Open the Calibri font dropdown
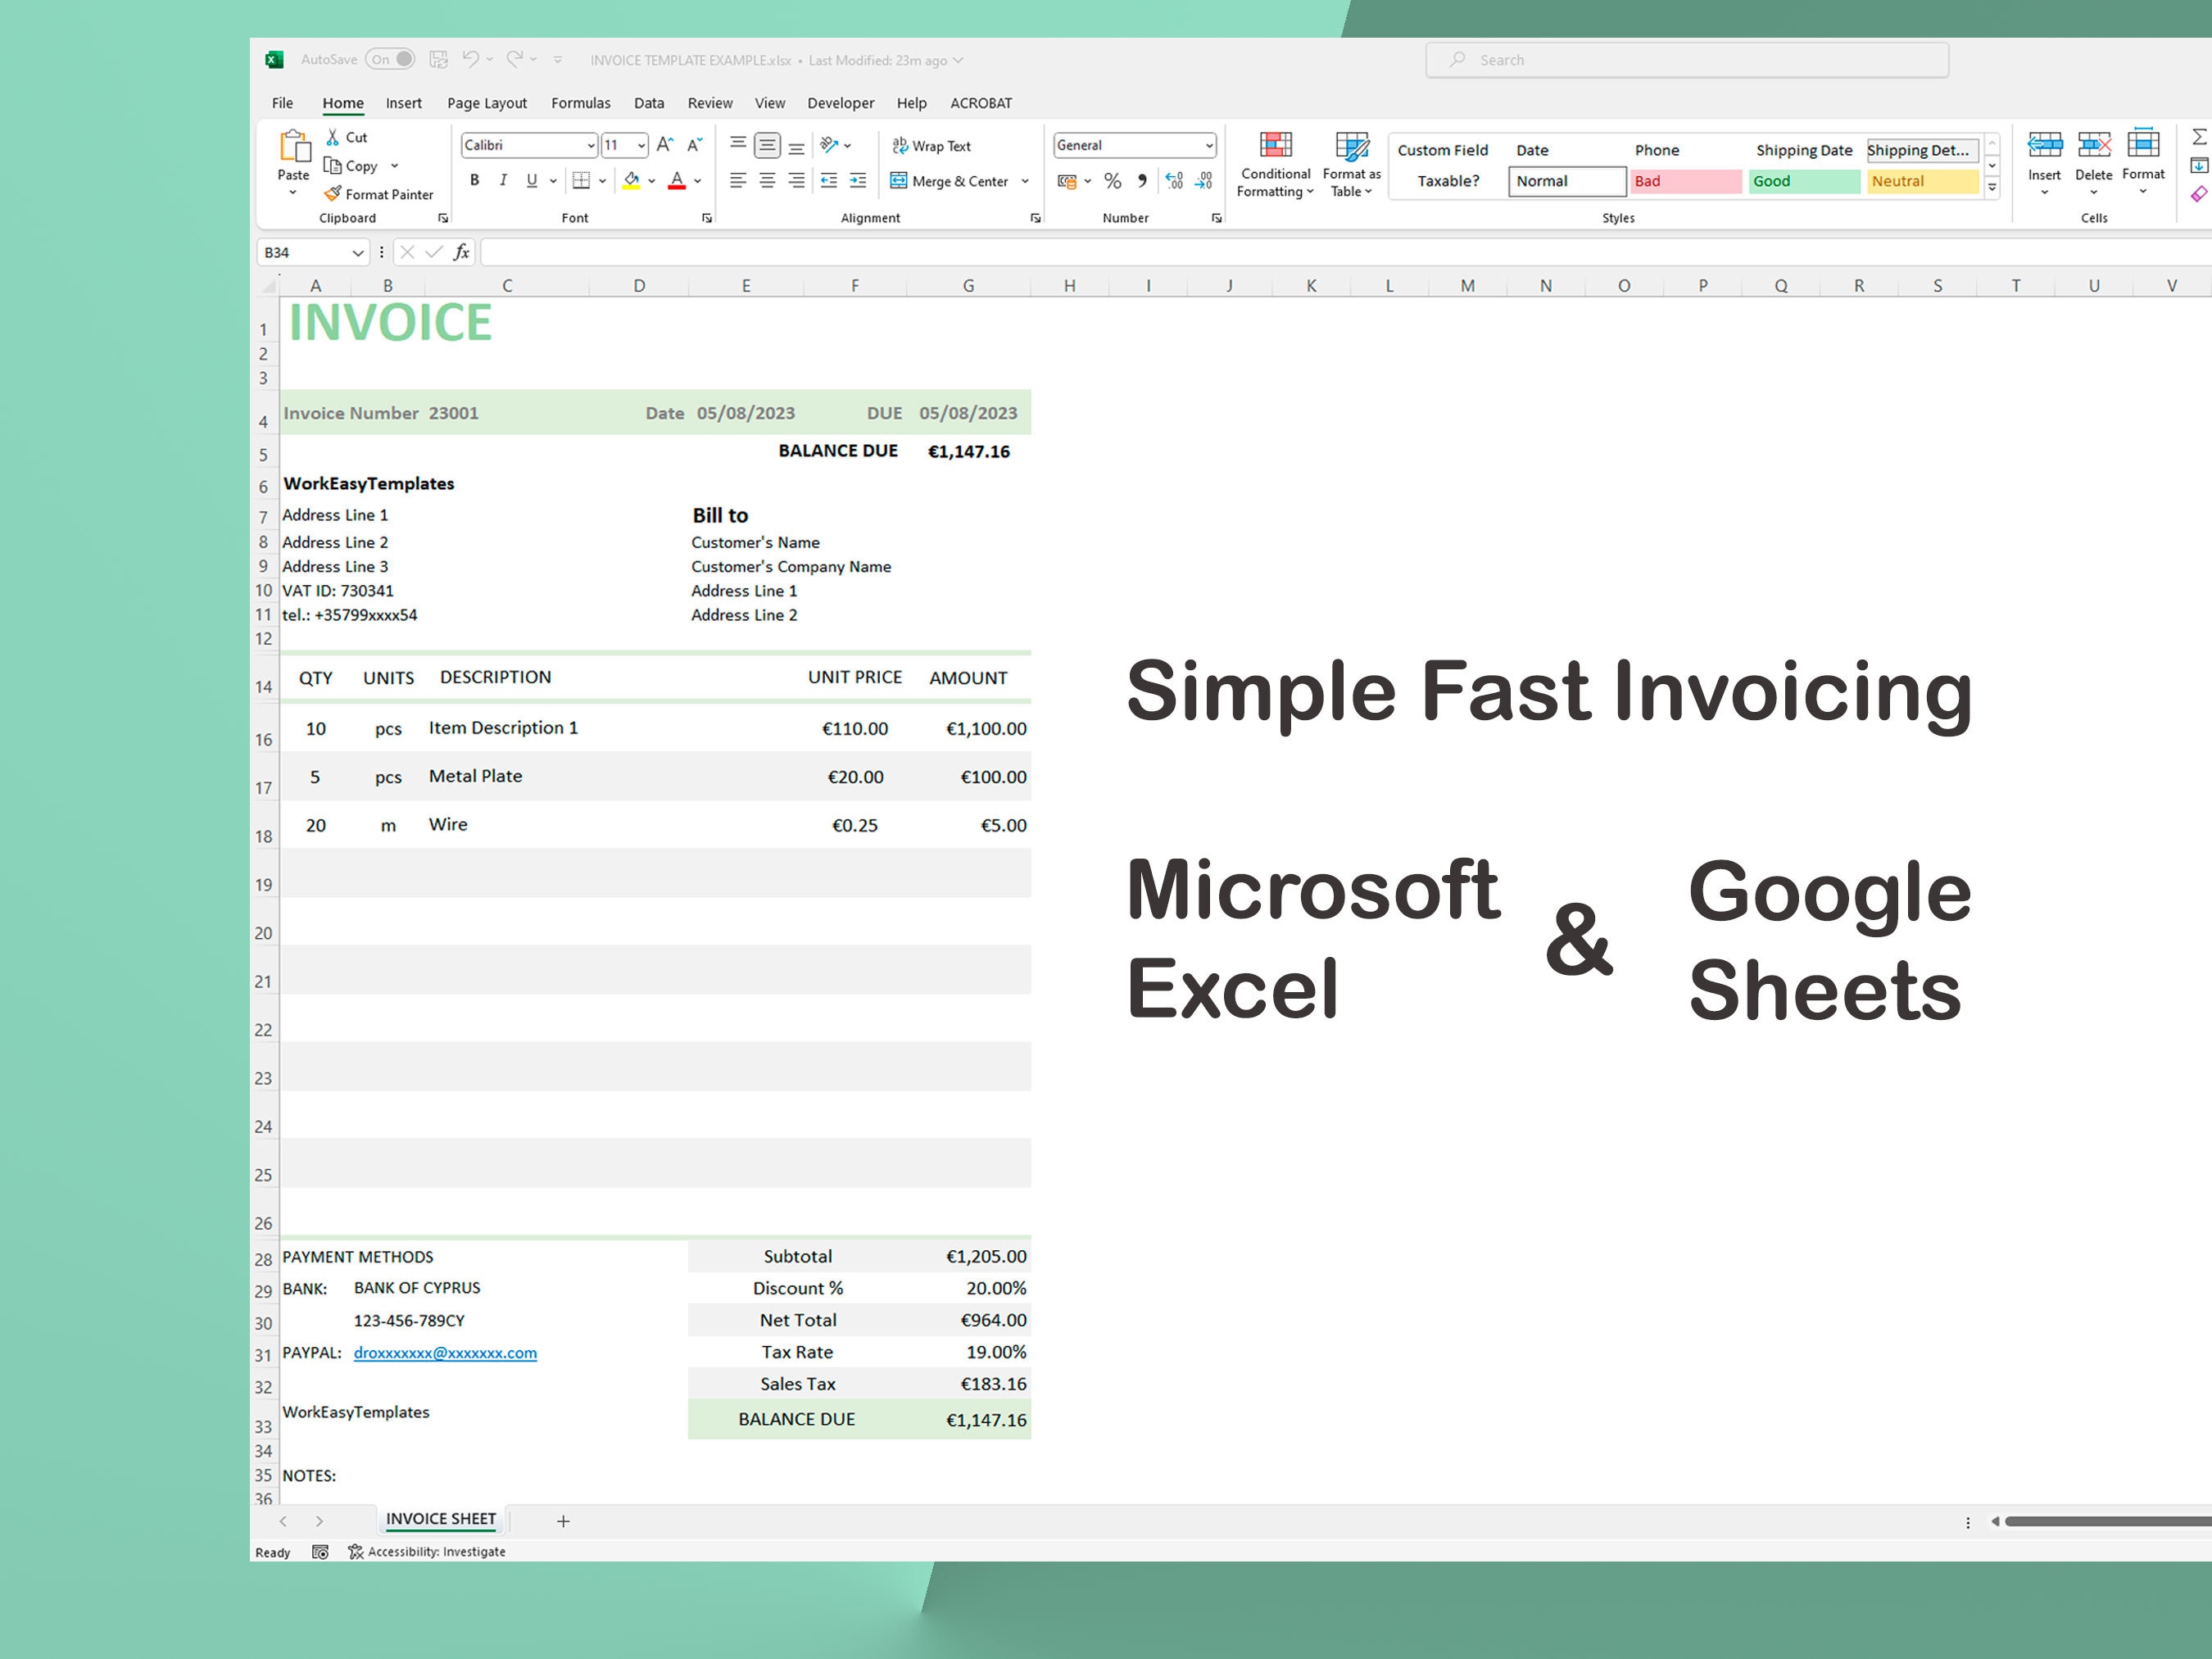Image resolution: width=2212 pixels, height=1659 pixels. (591, 145)
